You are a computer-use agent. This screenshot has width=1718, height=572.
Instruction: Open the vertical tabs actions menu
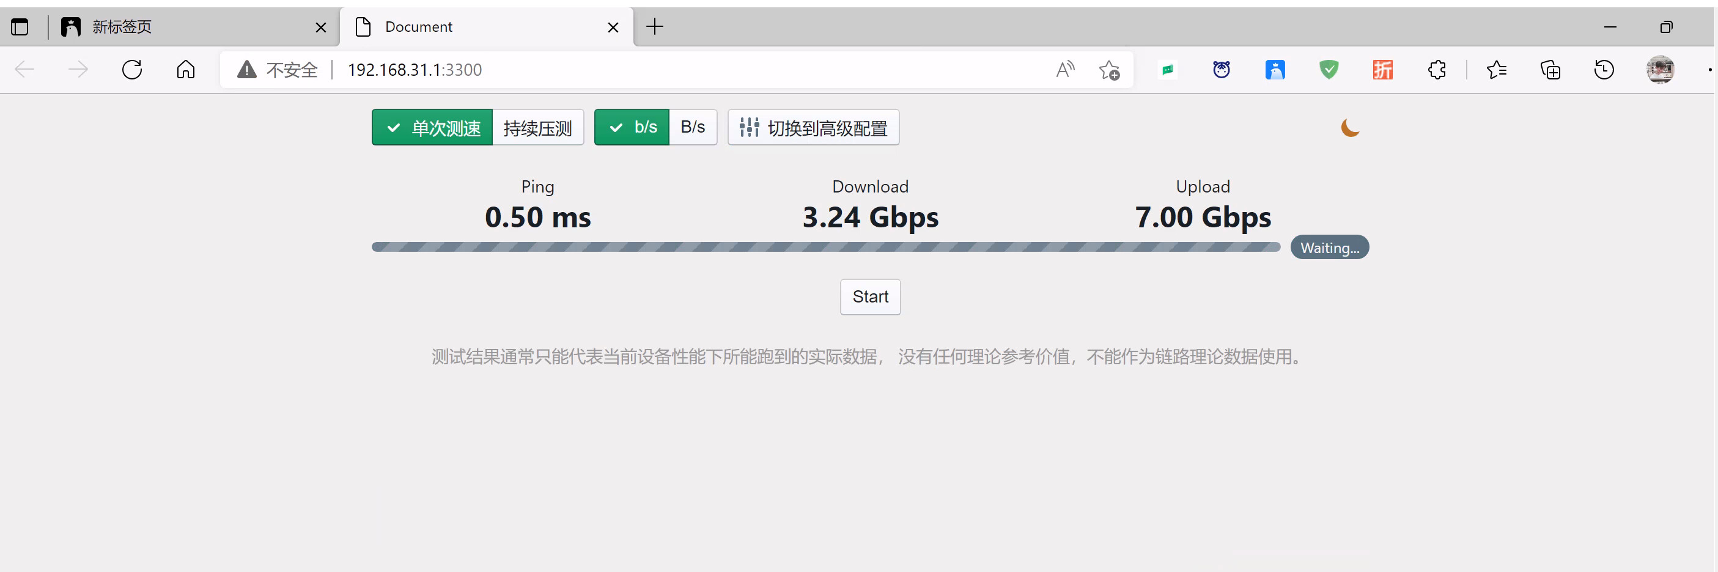pyautogui.click(x=20, y=27)
